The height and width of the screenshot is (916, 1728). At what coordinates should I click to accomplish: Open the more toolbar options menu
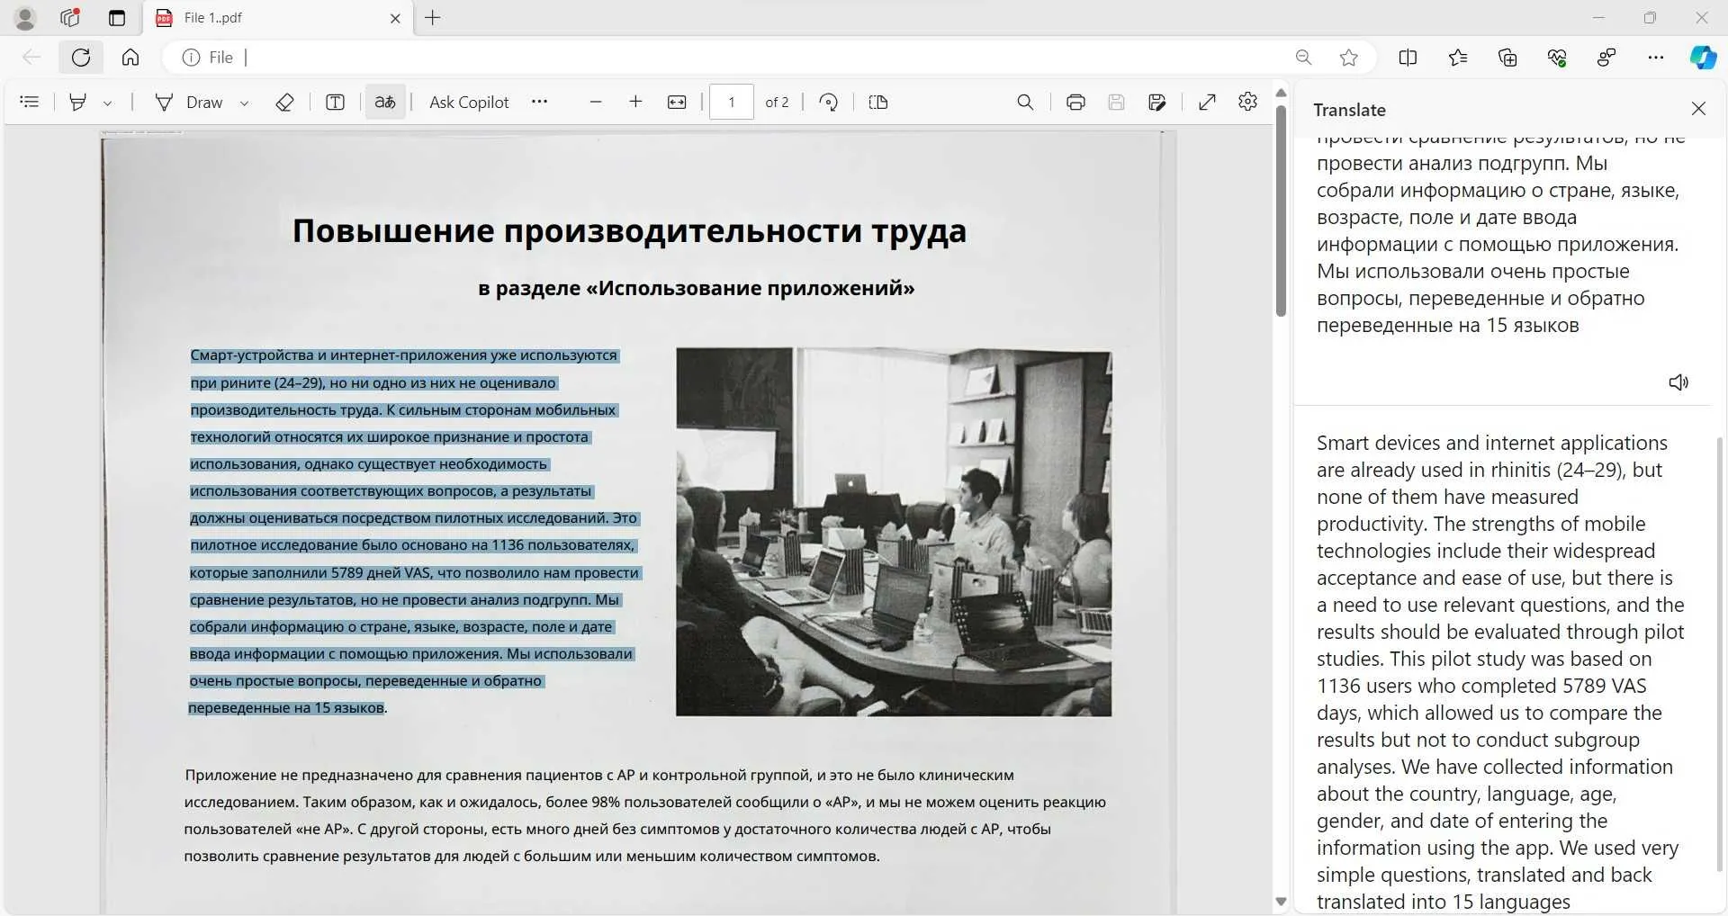click(540, 102)
